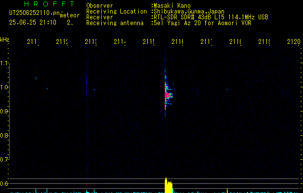Click the kHz axis unit label
The width and height of the screenshot is (303, 193).
click(5, 40)
